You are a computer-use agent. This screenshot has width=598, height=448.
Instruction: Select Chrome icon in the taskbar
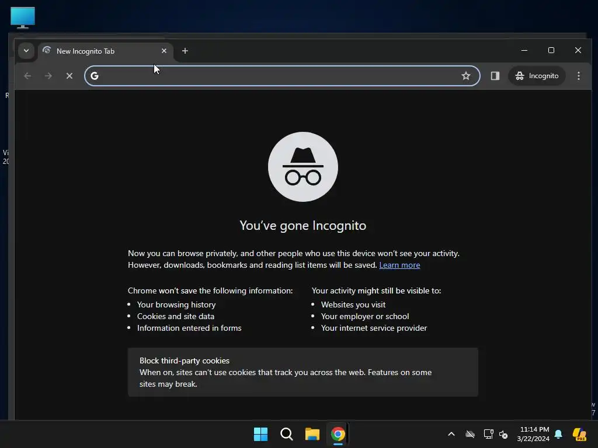click(338, 434)
